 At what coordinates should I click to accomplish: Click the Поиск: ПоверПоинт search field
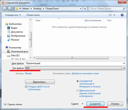(106, 9)
